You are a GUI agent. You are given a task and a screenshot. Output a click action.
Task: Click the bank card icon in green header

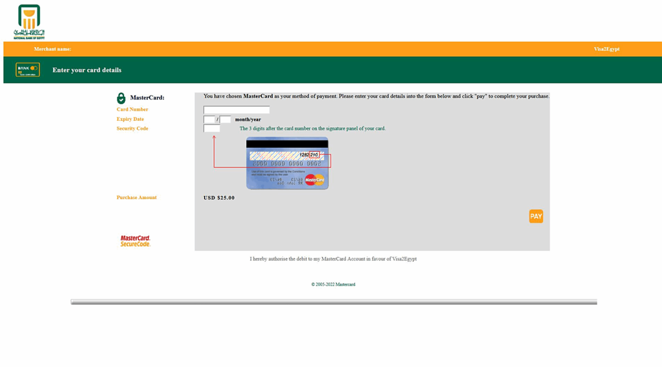tap(28, 70)
